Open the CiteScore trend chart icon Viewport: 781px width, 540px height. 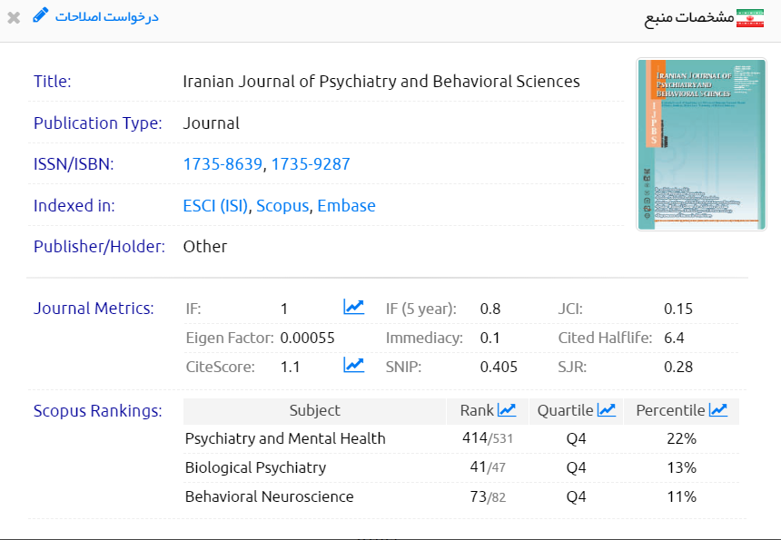click(353, 366)
